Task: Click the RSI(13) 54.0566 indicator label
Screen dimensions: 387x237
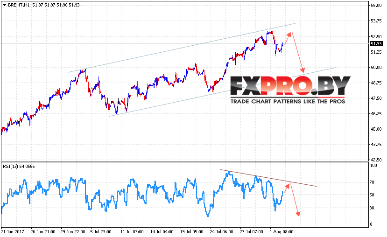Action: 19,167
